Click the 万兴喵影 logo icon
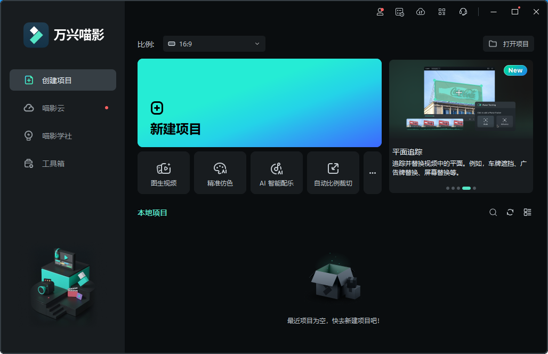 pos(36,35)
